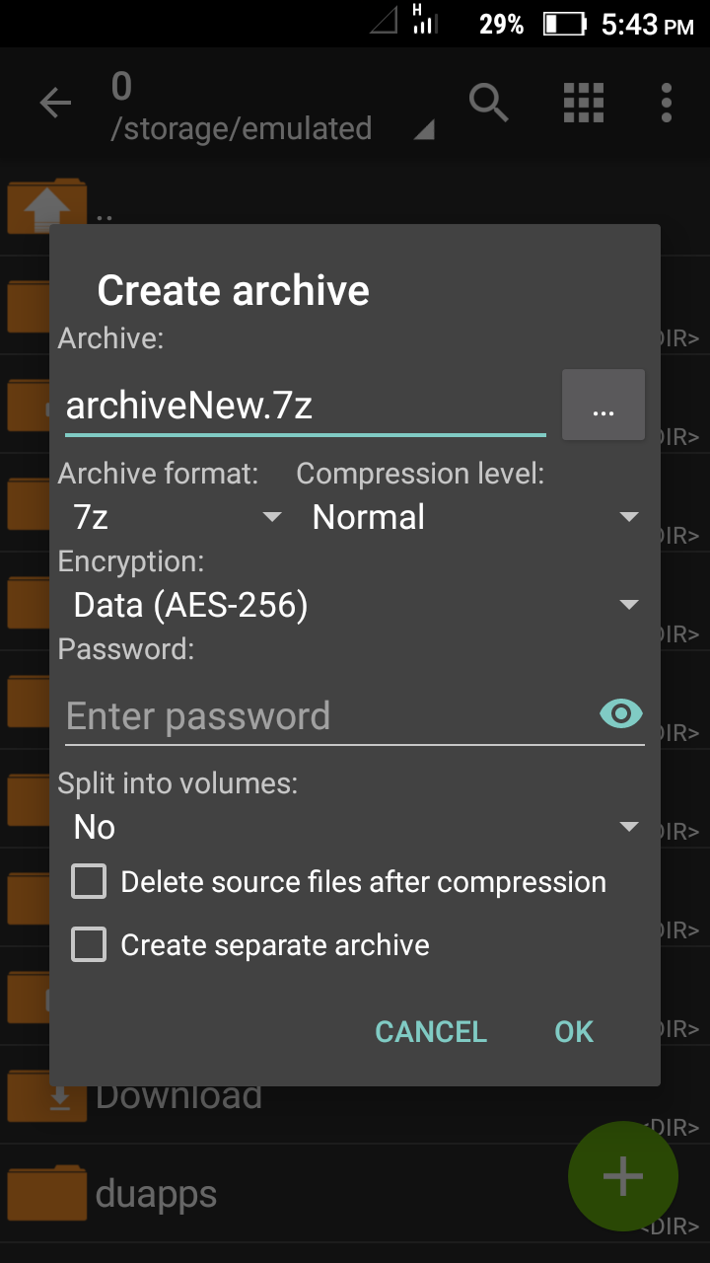
Task: Tap the back arrow icon
Action: pyautogui.click(x=55, y=103)
